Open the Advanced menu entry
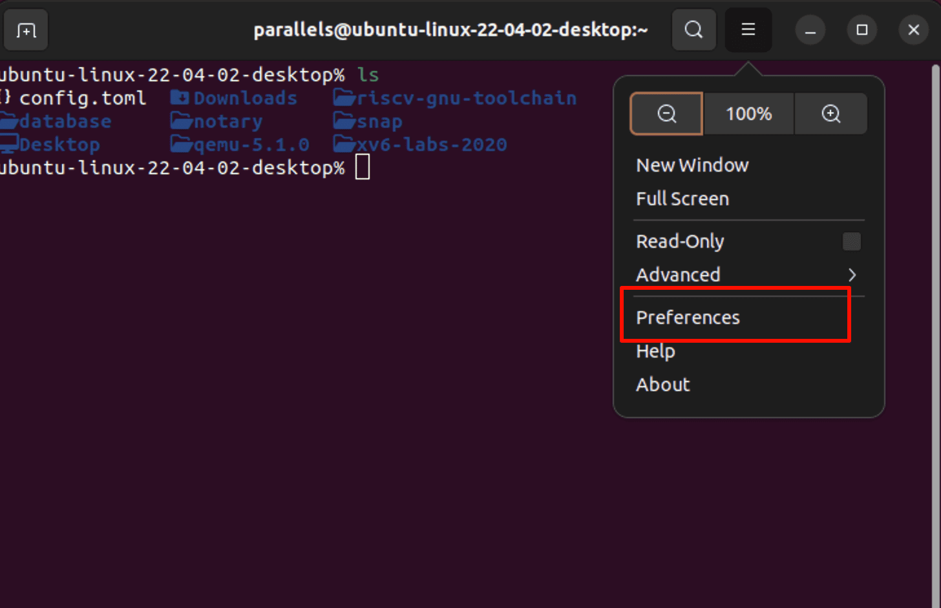 [678, 275]
